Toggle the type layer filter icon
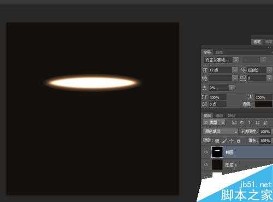The height and width of the screenshot is (202, 273). click(x=250, y=123)
